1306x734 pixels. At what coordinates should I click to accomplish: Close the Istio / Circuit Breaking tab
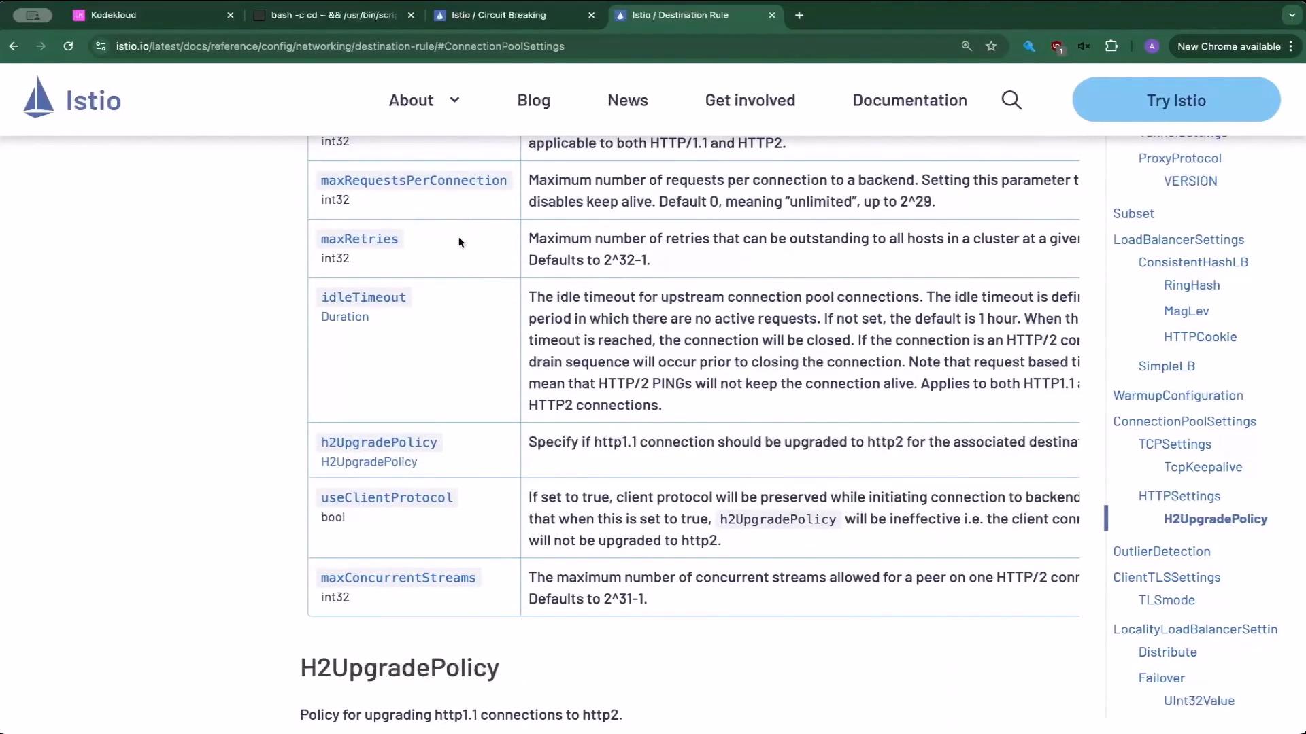point(591,15)
